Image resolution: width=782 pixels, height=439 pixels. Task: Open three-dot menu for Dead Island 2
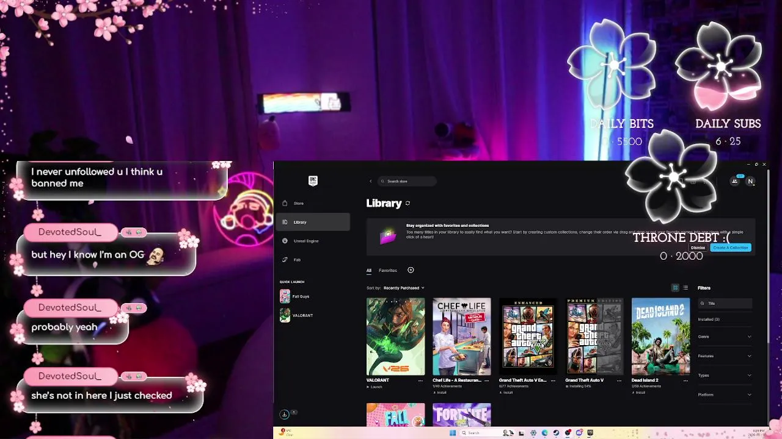(685, 380)
